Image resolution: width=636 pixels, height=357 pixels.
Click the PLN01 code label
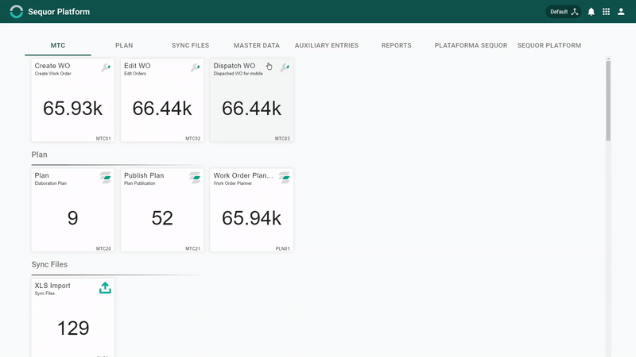pyautogui.click(x=283, y=248)
